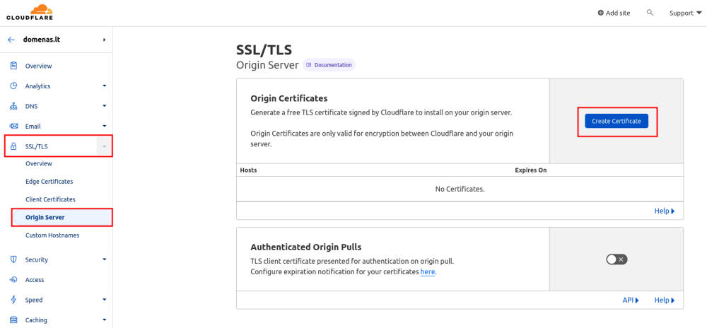Click the SSL/TLS padlock icon
The image size is (707, 328).
[13, 146]
